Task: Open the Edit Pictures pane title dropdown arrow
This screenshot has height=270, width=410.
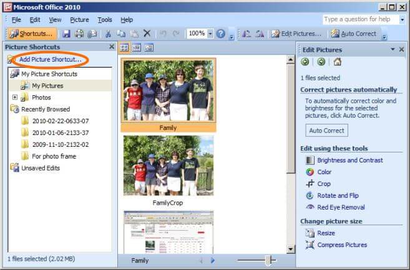Action: click(393, 49)
